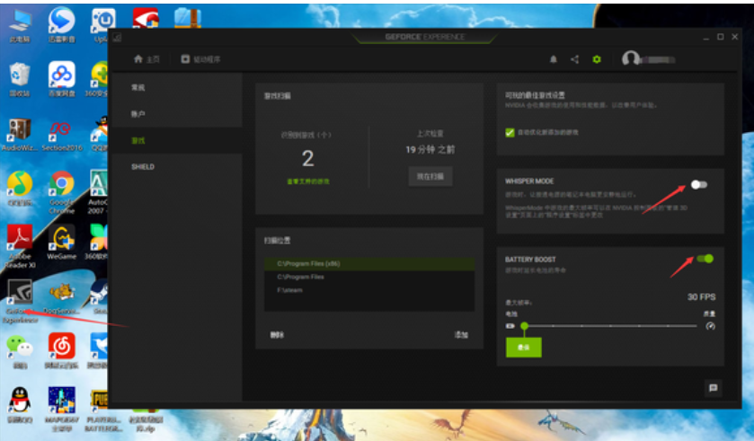This screenshot has height=441, width=754.
Task: Click the green button below the FPS slider
Action: pyautogui.click(x=524, y=347)
